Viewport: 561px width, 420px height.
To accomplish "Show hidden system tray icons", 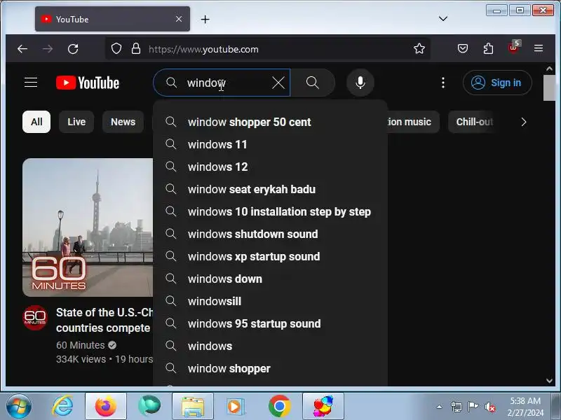I will click(440, 407).
